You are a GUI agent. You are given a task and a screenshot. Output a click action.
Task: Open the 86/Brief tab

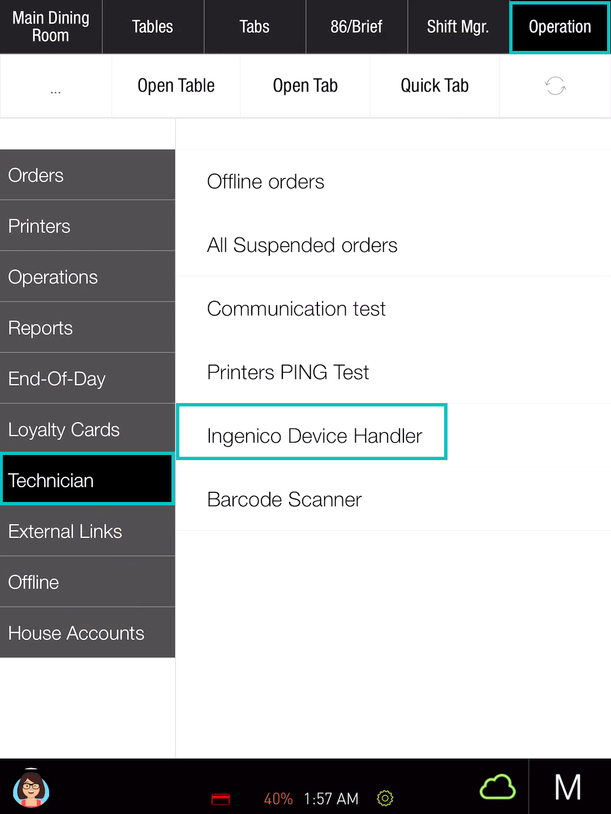pyautogui.click(x=356, y=27)
